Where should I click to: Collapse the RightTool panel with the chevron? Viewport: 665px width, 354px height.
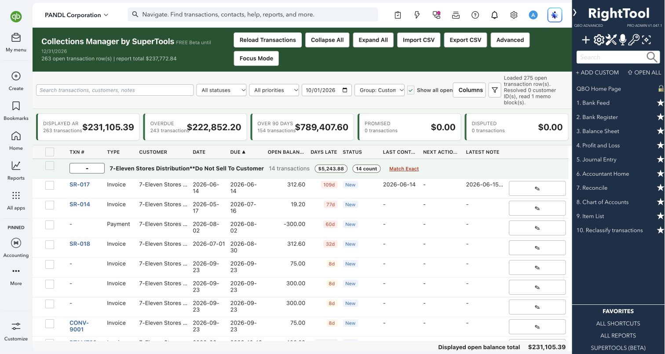click(x=575, y=13)
